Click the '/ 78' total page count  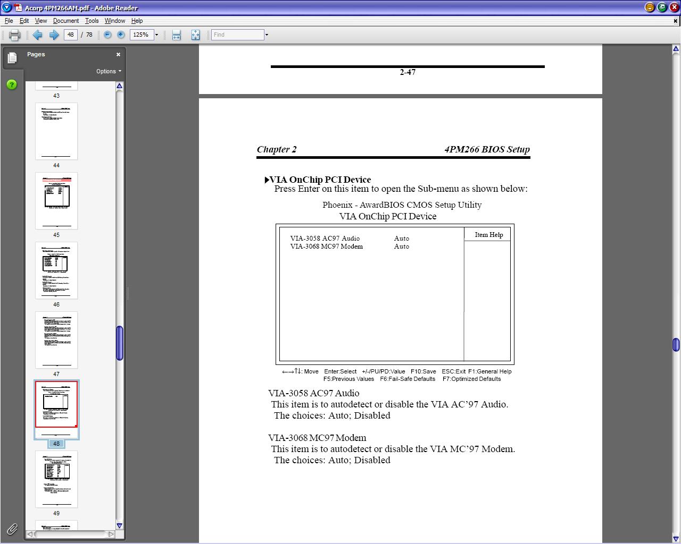click(x=87, y=35)
